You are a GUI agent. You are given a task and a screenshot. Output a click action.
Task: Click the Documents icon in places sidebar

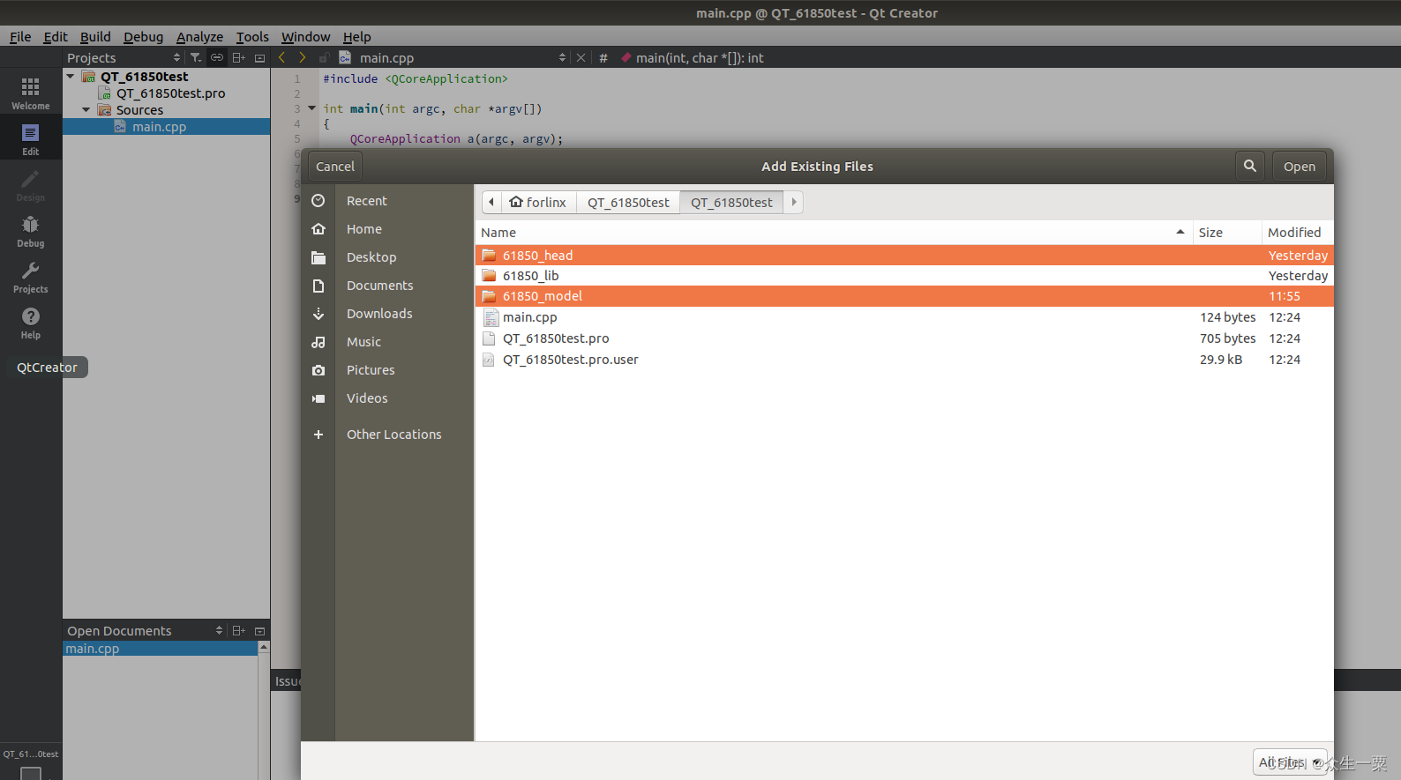[x=318, y=286]
